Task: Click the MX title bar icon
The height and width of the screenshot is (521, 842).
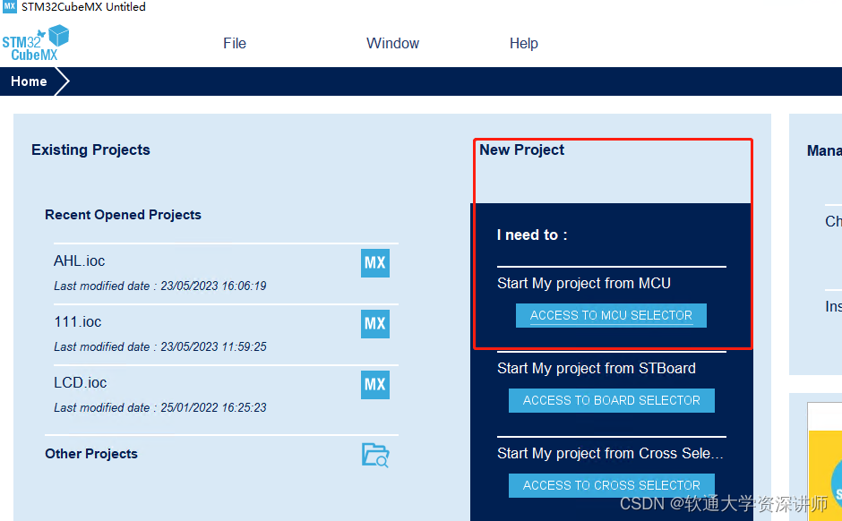Action: point(10,6)
